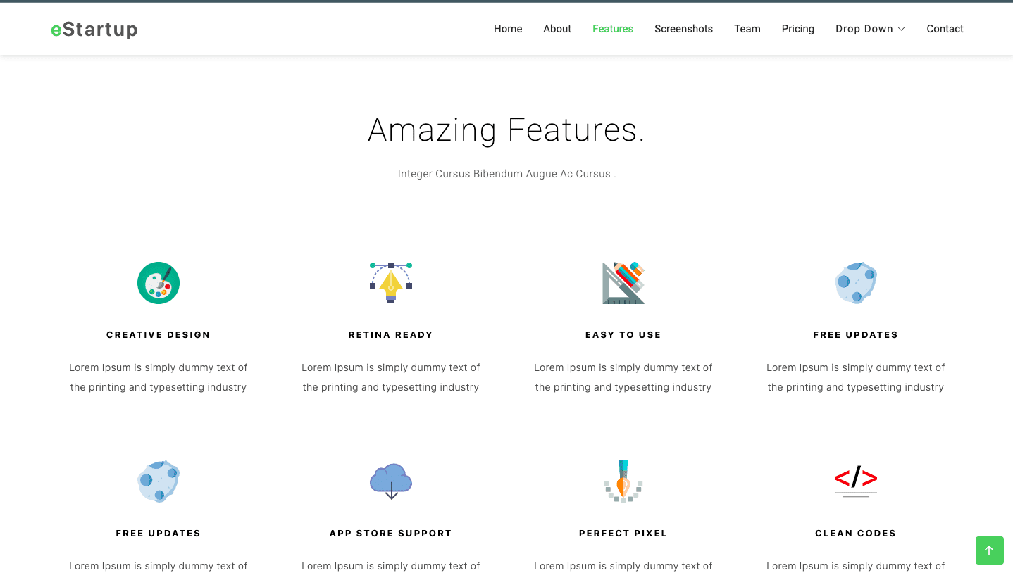
Task: Open the Drop Down chevron arrow
Action: point(902,29)
